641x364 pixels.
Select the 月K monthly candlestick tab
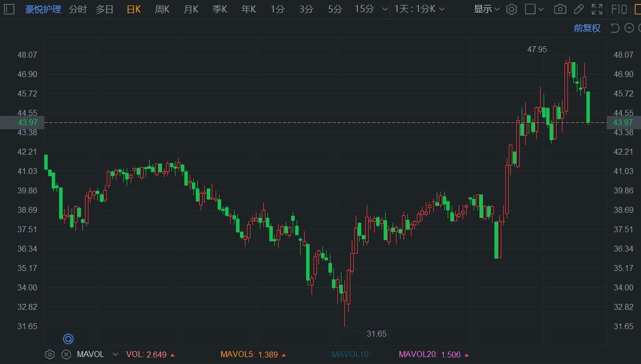coord(191,9)
